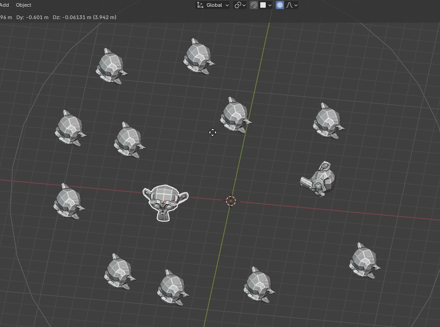440x327 pixels.
Task: Select the tilted monkey head at right
Action: 318,179
